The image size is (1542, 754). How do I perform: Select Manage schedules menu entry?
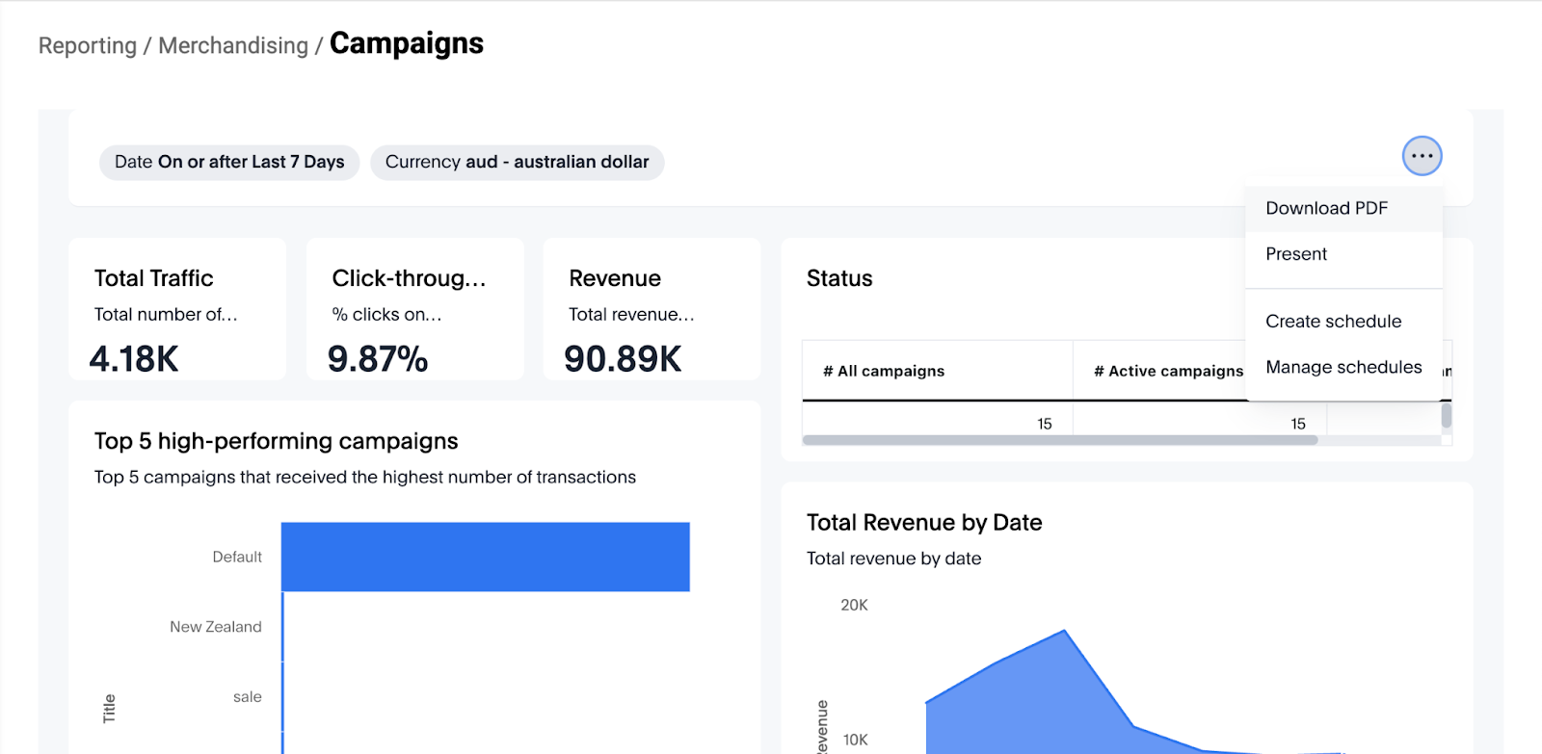pos(1343,367)
